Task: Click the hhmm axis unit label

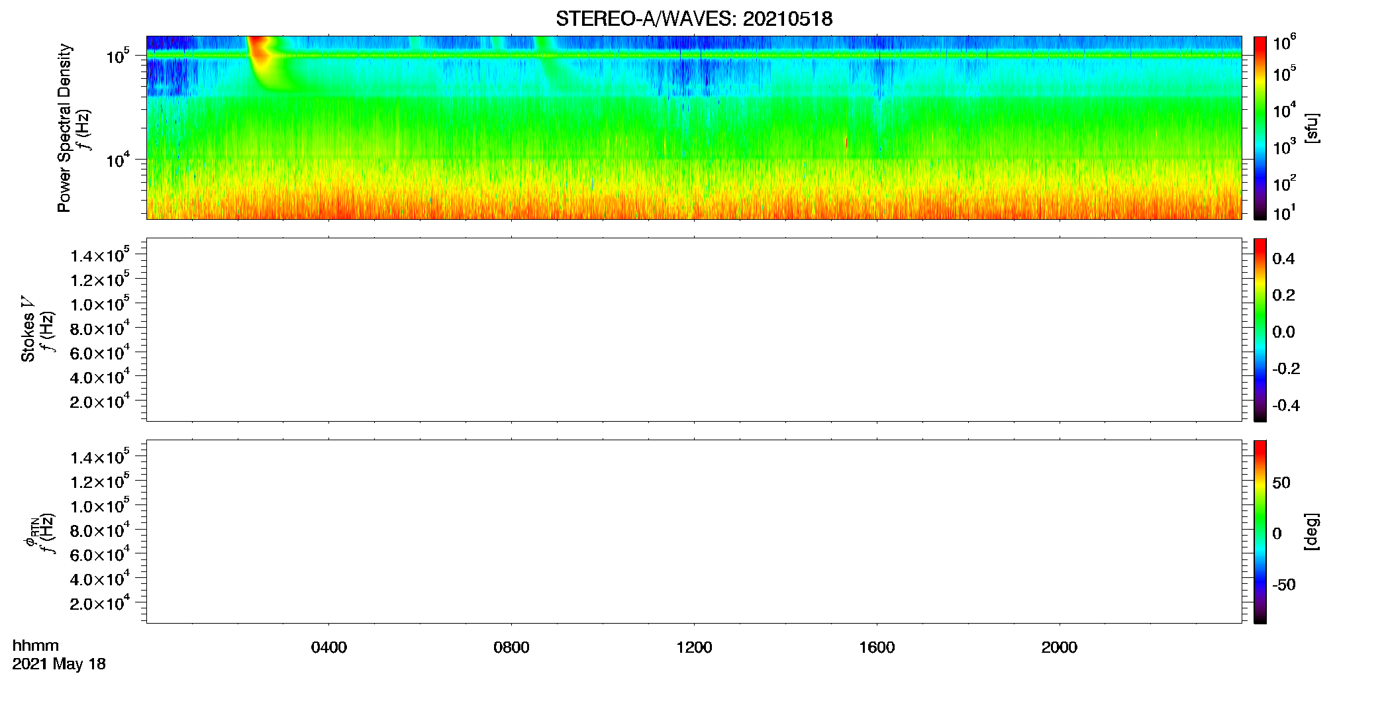Action: coord(36,645)
